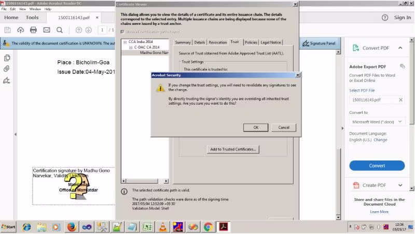The height and width of the screenshot is (234, 415).
Task: Open the attachments paperclip panel icon
Action: 7,69
